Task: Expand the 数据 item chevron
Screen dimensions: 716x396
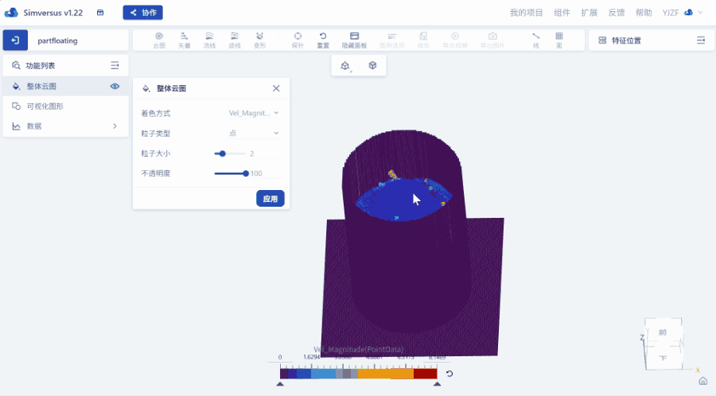Action: tap(115, 126)
